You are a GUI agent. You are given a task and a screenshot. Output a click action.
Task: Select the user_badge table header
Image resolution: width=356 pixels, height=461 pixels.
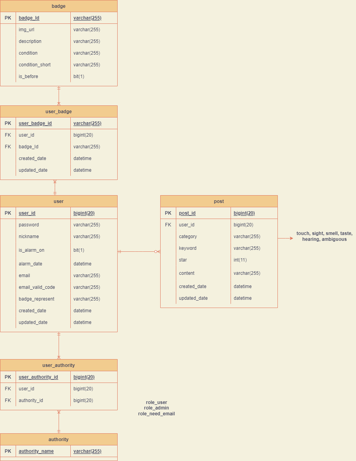[x=59, y=111]
